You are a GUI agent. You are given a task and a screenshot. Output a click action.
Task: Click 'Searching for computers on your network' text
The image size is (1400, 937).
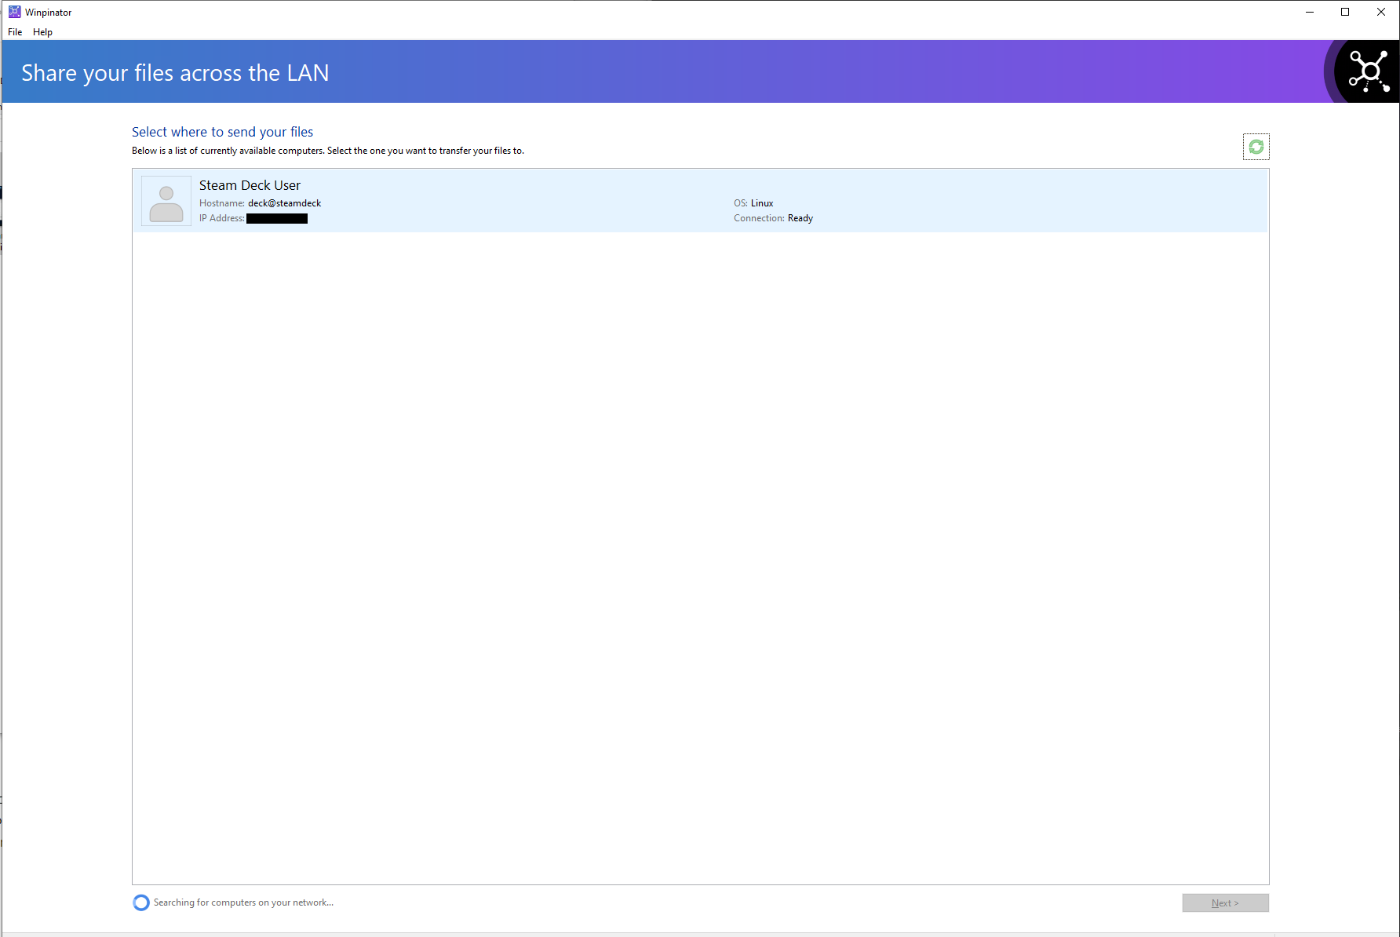tap(243, 902)
